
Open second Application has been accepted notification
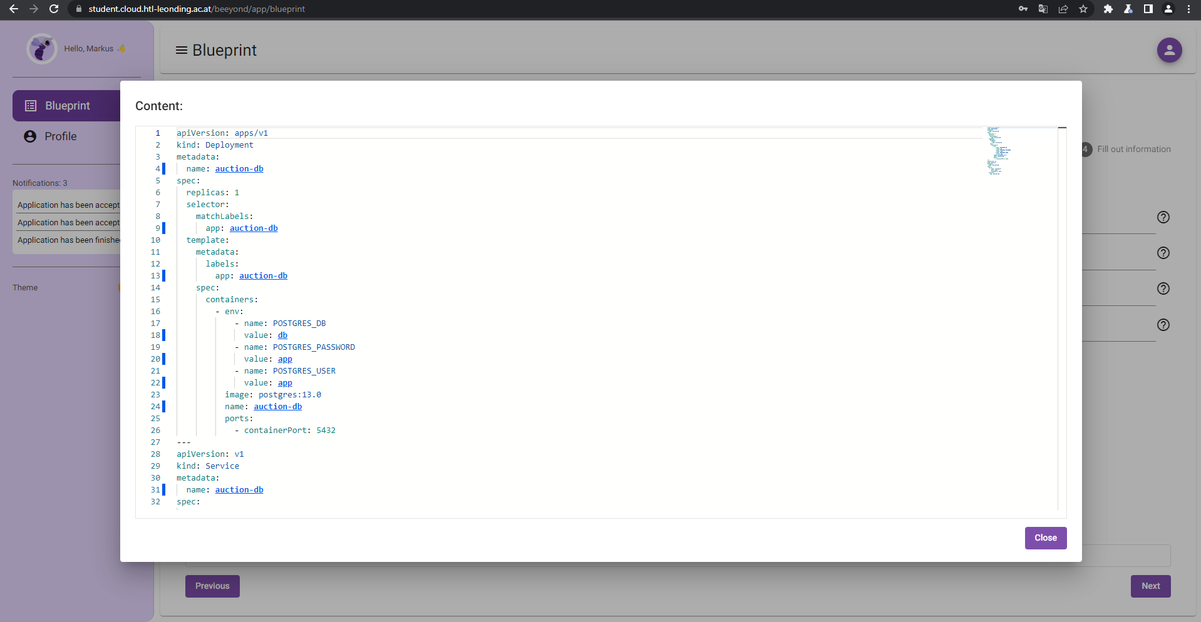tap(68, 223)
